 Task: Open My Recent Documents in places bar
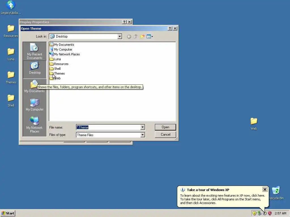coord(35,51)
